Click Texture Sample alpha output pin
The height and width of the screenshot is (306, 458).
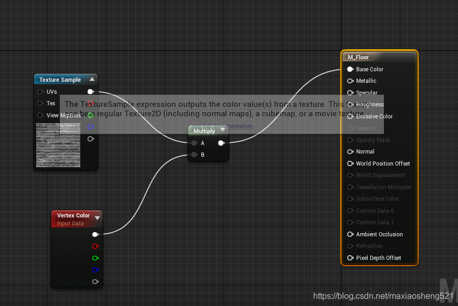[91, 139]
